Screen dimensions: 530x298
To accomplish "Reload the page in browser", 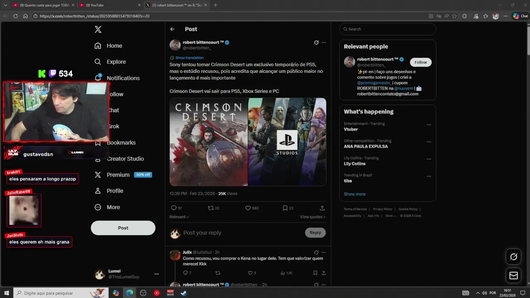I will 15,16.
